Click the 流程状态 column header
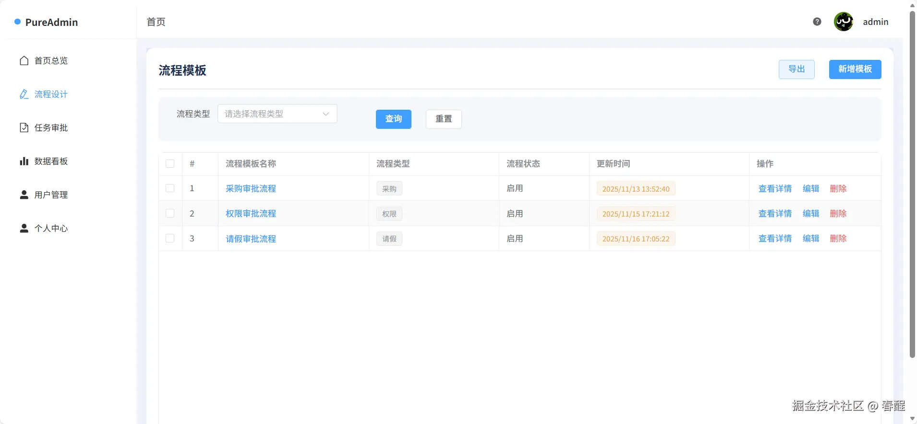 coord(523,164)
